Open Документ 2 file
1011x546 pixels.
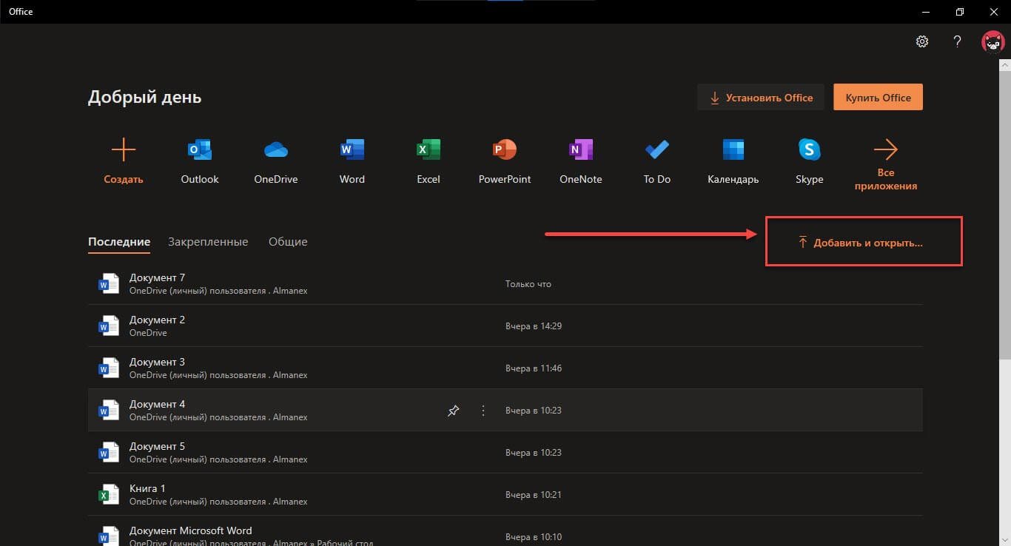pyautogui.click(x=505, y=326)
